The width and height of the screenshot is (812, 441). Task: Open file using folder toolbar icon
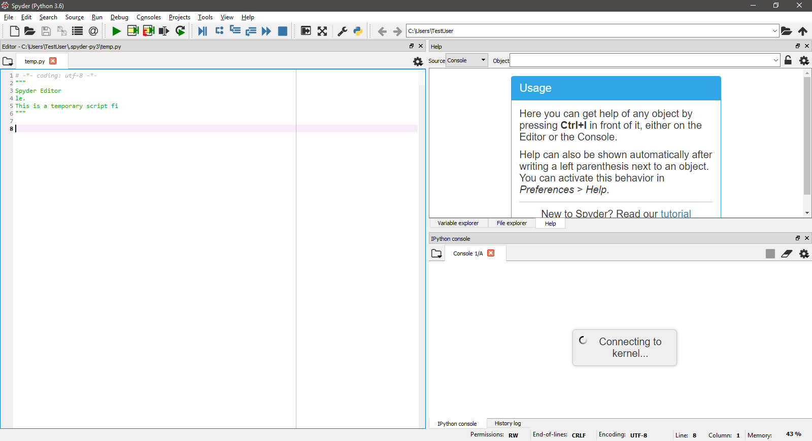pos(29,31)
